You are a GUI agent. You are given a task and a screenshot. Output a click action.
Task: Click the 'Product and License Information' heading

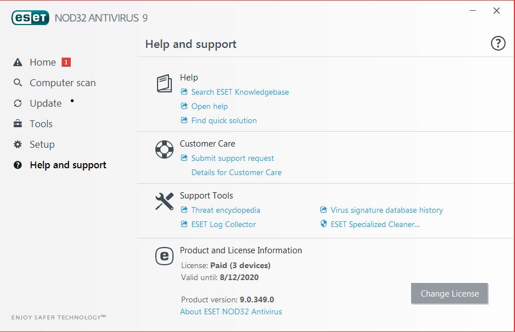pyautogui.click(x=241, y=250)
